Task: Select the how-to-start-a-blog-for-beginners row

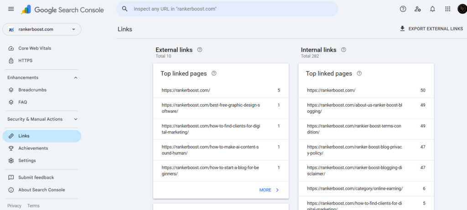Action: (x=221, y=171)
